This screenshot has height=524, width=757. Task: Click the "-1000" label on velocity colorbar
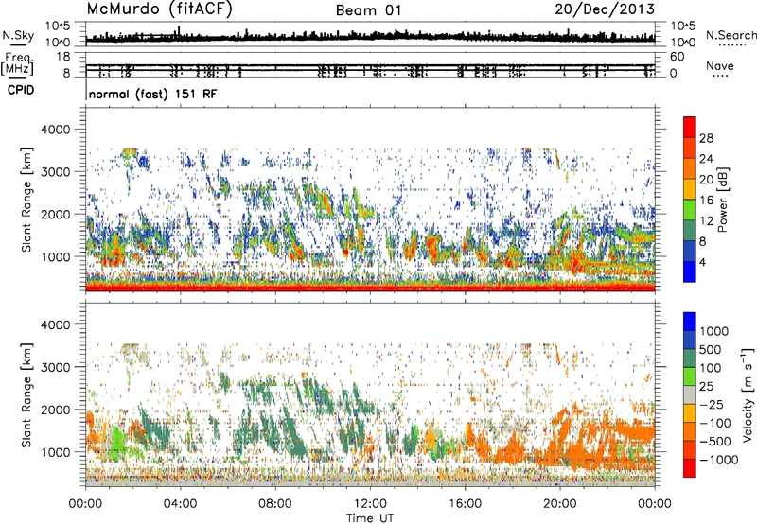pyautogui.click(x=719, y=460)
